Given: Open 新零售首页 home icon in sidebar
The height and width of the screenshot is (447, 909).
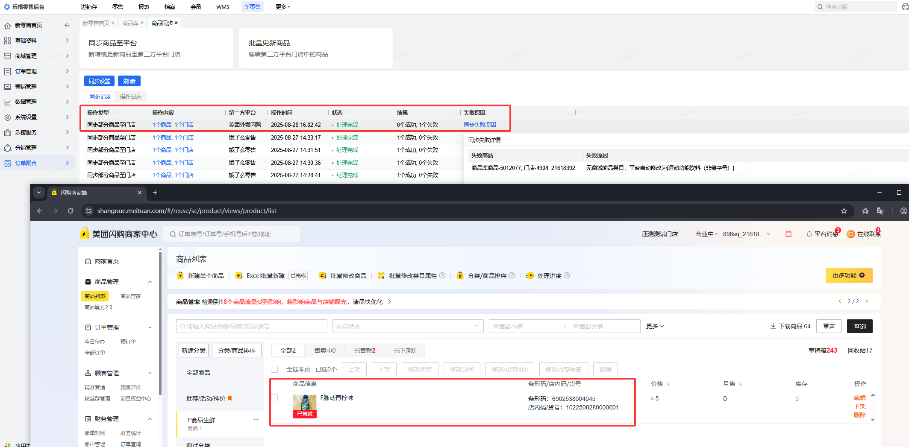Looking at the screenshot, I should coord(7,26).
